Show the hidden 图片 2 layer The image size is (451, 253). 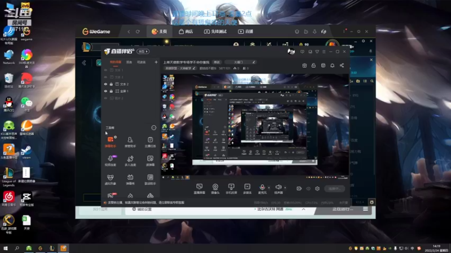pos(105,98)
